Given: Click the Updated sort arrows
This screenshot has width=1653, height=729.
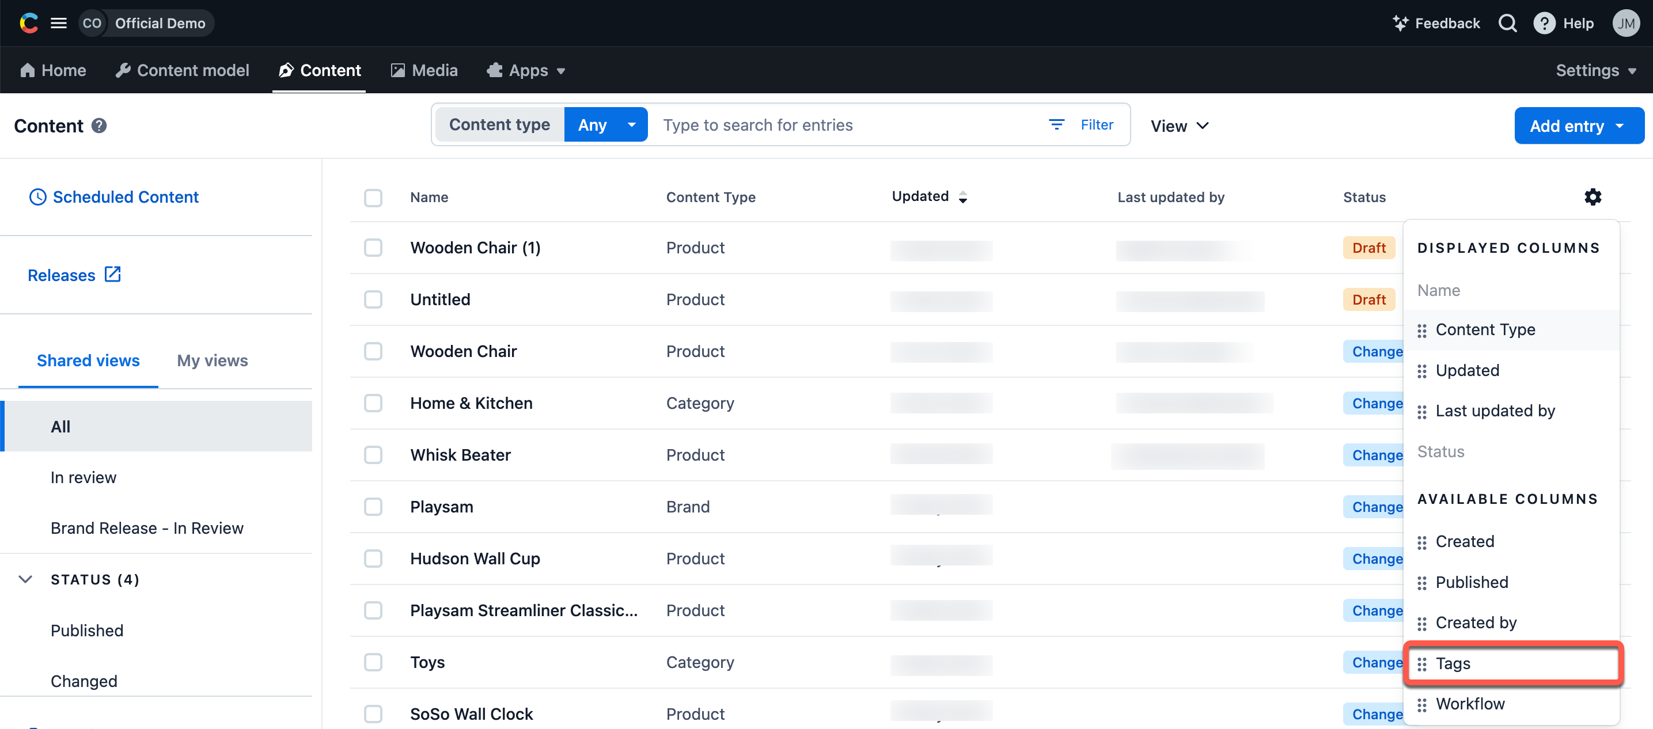Looking at the screenshot, I should point(962,198).
